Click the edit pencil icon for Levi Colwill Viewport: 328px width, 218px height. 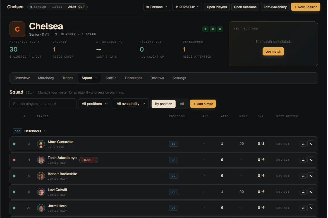(x=311, y=192)
